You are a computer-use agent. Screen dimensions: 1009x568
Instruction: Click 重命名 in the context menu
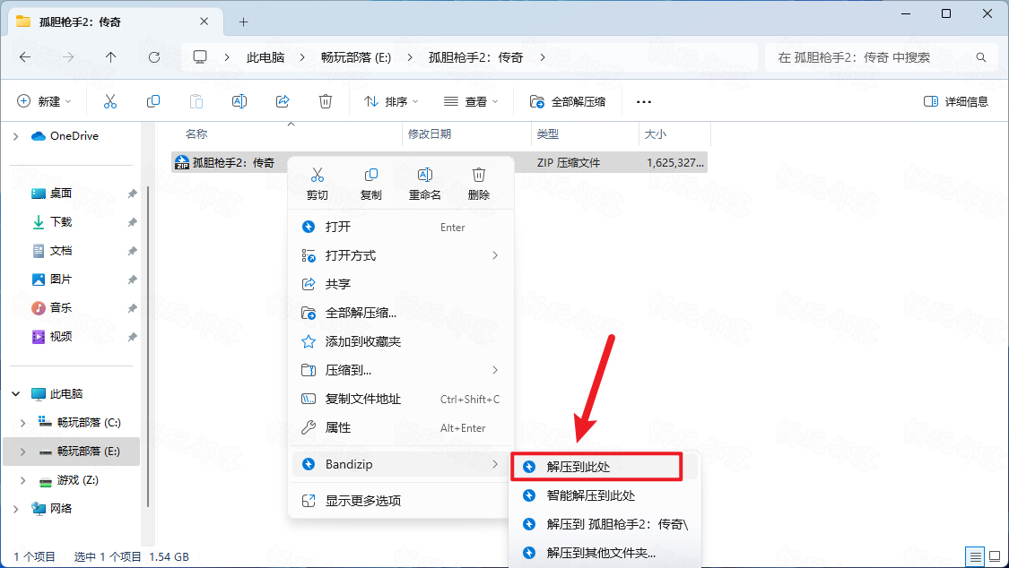[425, 184]
